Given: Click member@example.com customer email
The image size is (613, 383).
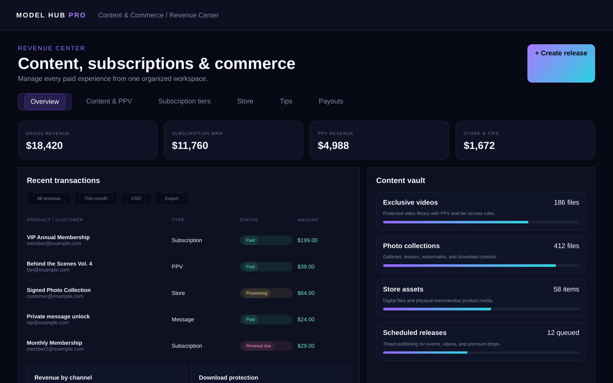Looking at the screenshot, I should (x=54, y=244).
